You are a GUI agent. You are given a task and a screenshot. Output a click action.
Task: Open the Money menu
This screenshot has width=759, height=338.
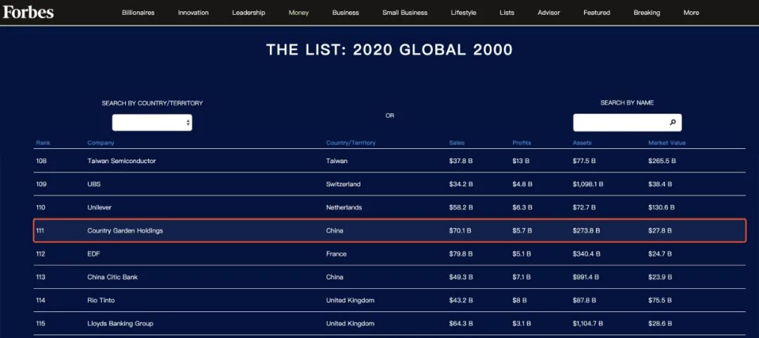(x=299, y=13)
